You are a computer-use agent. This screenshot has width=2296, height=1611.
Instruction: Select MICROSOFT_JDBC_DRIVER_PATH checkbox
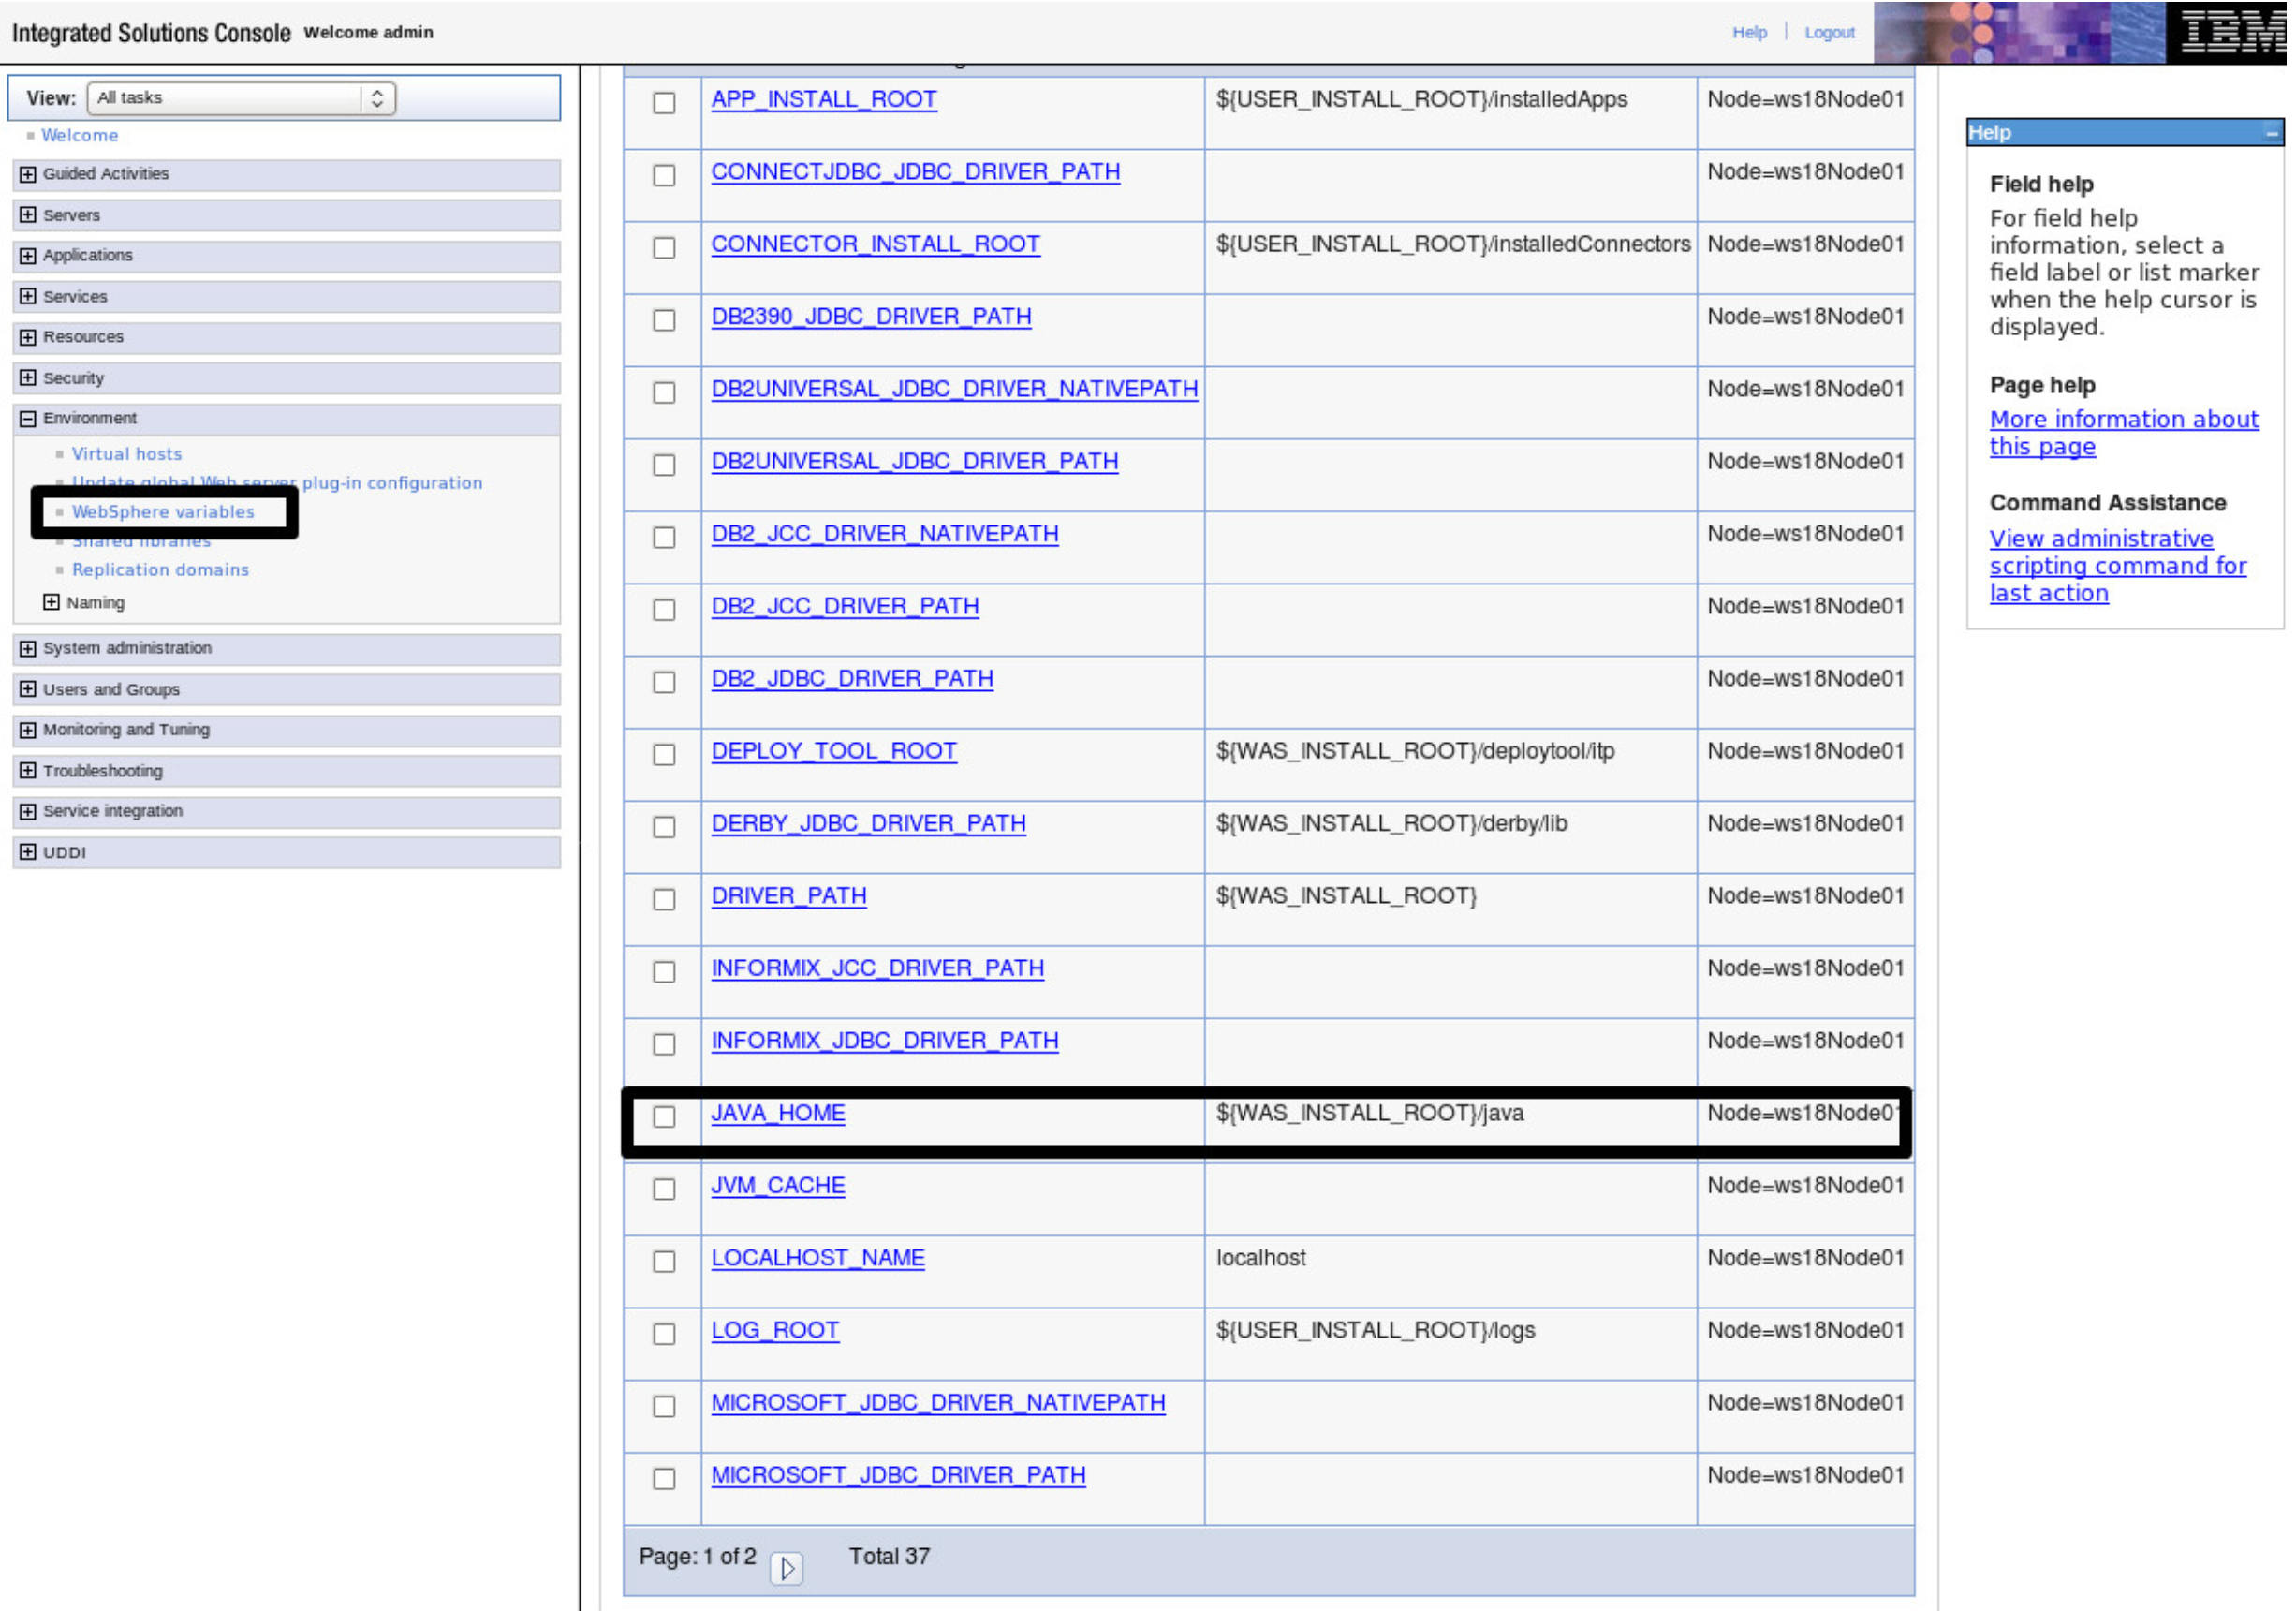click(x=664, y=1479)
